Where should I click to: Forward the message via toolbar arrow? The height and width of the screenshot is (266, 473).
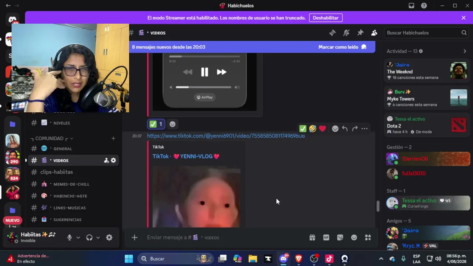tap(355, 129)
